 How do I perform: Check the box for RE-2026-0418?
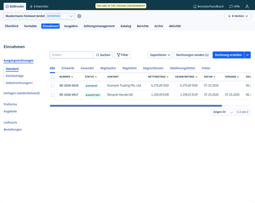point(53,86)
